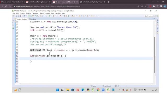Open the Help menu
The height and width of the screenshot is (94, 167).
64,13
